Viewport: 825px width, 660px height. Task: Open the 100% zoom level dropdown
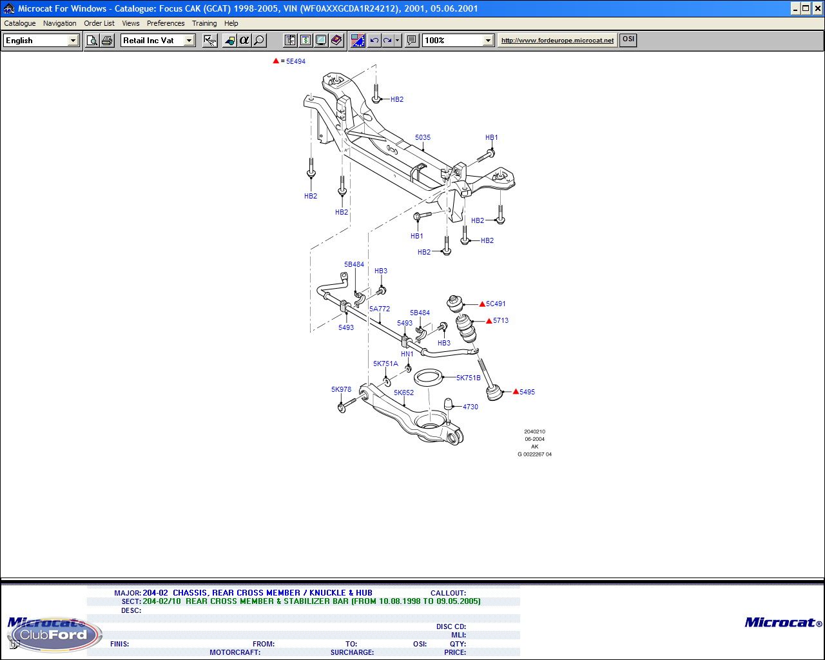[x=488, y=41]
